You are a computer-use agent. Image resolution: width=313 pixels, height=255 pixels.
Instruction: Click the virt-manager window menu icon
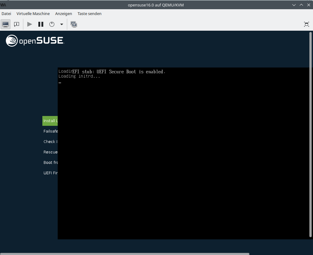(x=3, y=5)
